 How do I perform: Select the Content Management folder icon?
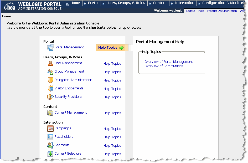tap(50, 113)
